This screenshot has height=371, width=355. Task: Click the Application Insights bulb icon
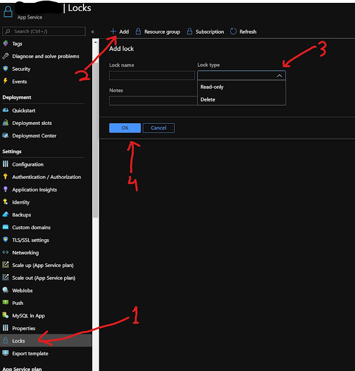(x=5, y=189)
